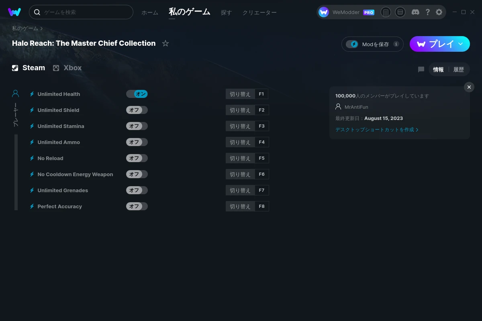Click lightning icon beside Unlimited Grenades
Viewport: 482px width, 321px height.
32,190
